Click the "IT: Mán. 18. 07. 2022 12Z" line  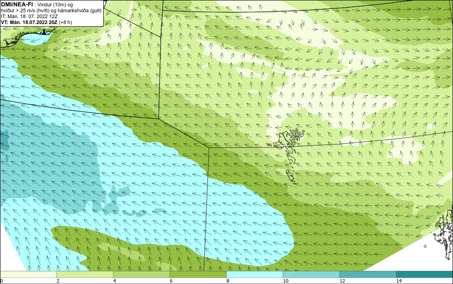pyautogui.click(x=29, y=16)
